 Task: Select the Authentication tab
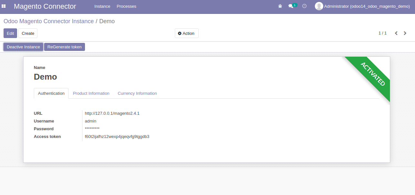coord(51,93)
